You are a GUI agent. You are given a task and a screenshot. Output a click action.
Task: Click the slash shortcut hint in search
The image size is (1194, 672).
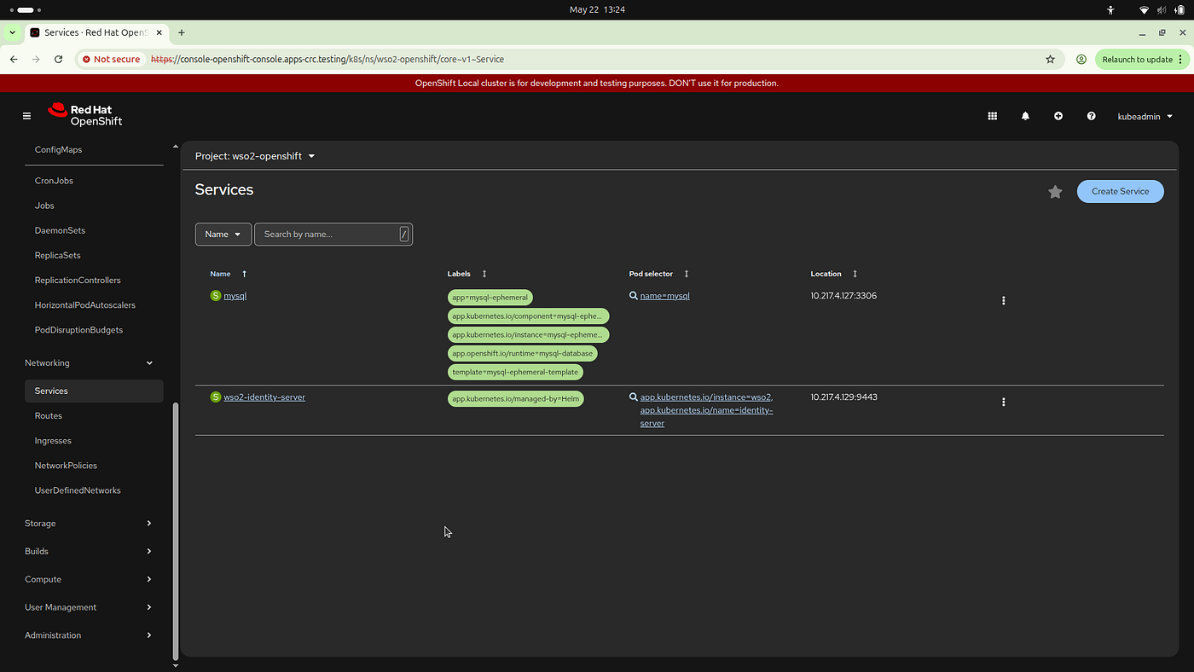[x=404, y=235]
